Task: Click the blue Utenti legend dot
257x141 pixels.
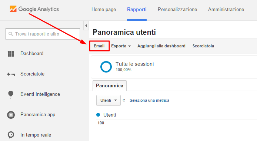Action: (98, 115)
